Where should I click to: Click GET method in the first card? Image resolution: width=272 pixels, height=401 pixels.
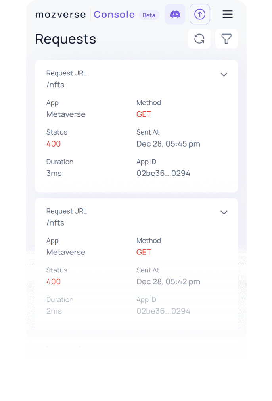point(144,114)
